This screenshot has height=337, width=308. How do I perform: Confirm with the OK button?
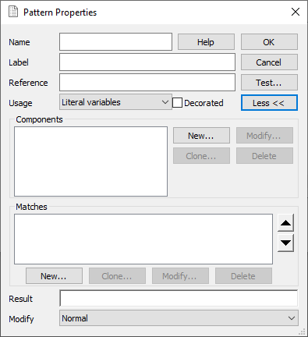coord(269,41)
